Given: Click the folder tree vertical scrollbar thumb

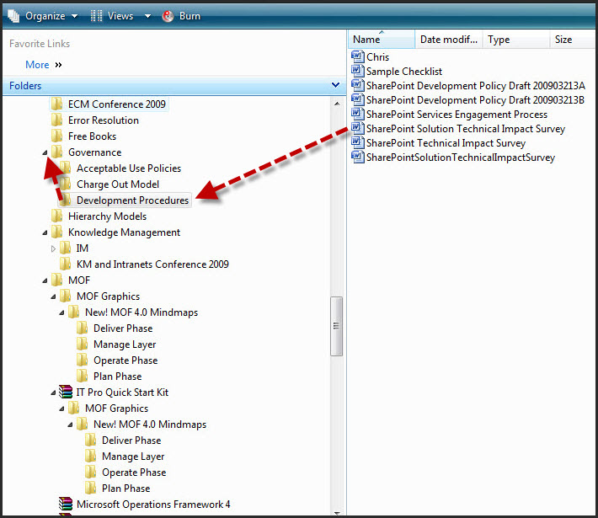Looking at the screenshot, I should tap(337, 325).
